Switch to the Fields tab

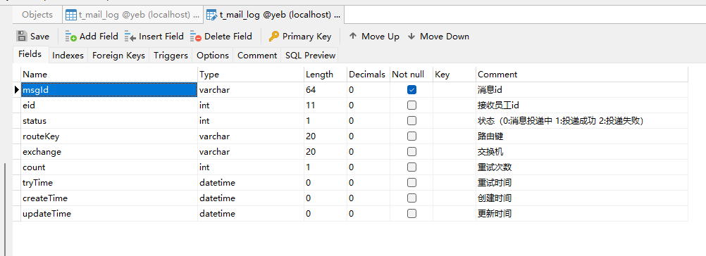30,54
